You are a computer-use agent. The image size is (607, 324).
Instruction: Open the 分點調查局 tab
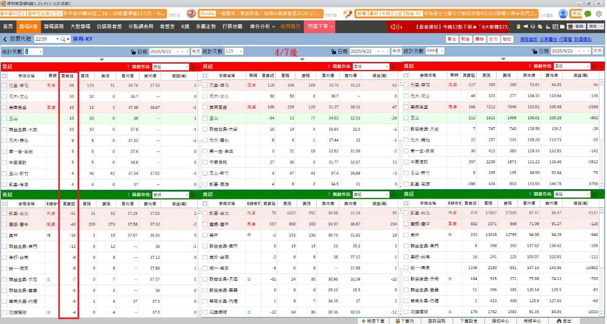pos(141,26)
